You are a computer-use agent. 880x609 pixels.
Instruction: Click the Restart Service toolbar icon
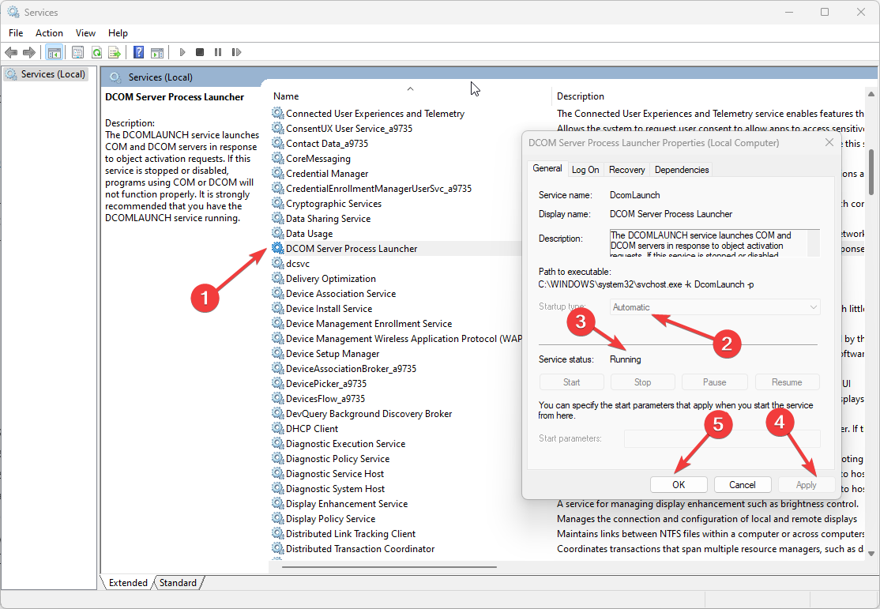click(x=236, y=52)
